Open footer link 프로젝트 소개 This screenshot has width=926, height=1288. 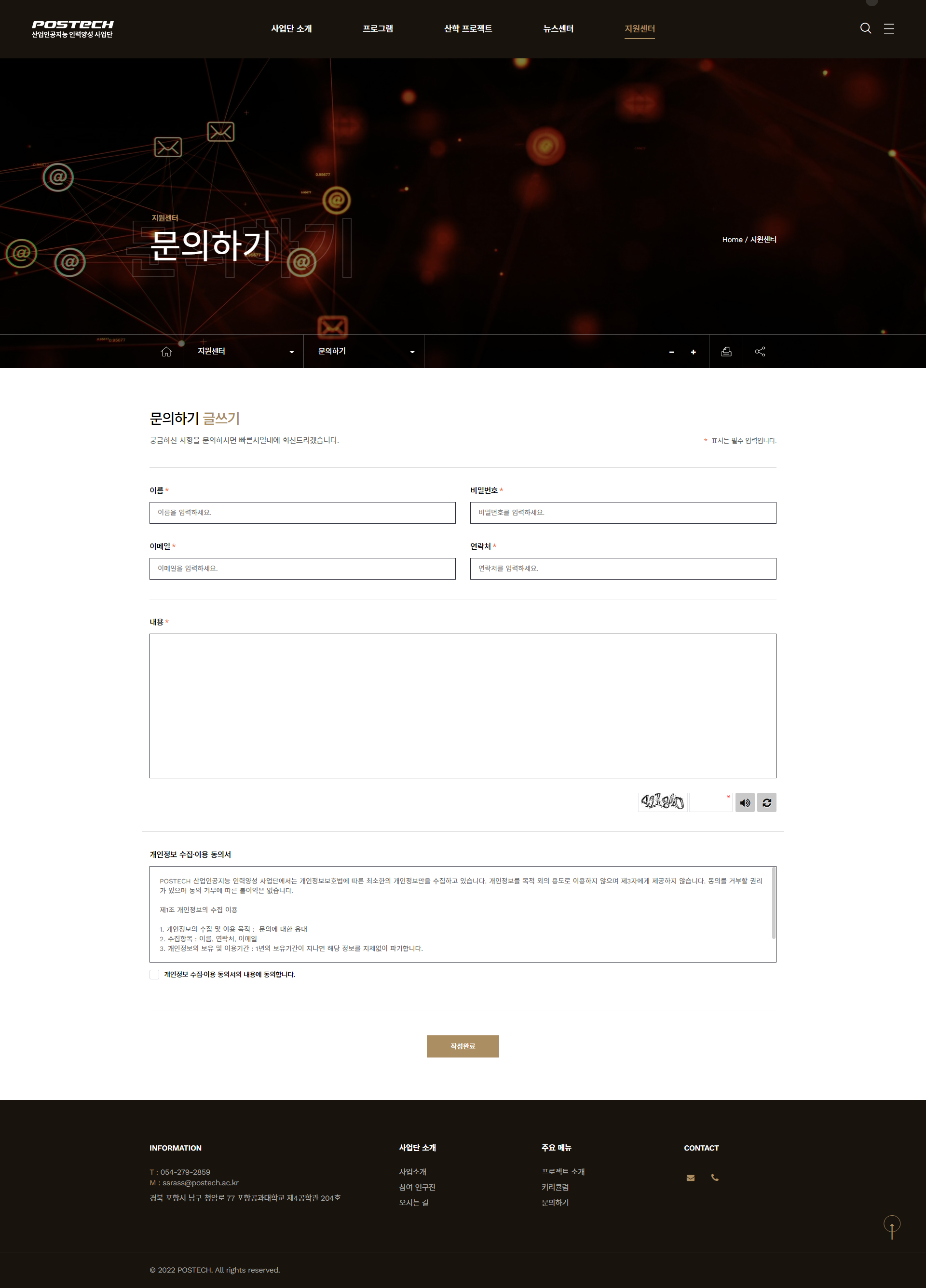click(563, 1172)
